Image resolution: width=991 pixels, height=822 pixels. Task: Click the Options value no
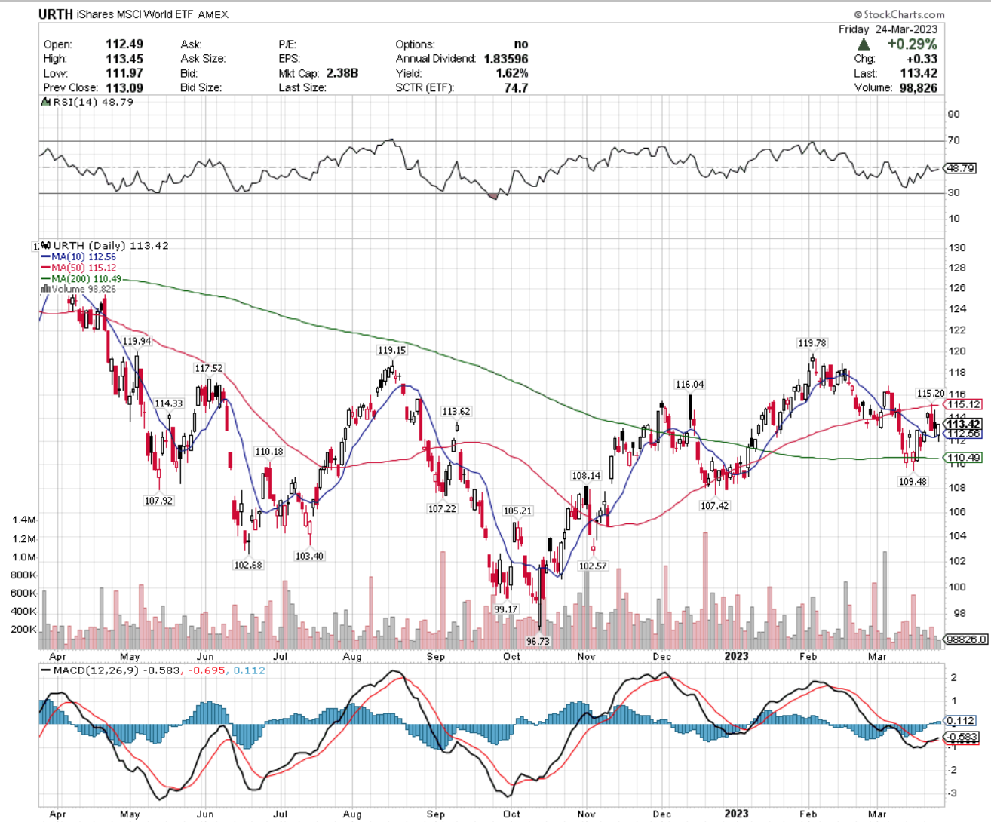point(521,44)
